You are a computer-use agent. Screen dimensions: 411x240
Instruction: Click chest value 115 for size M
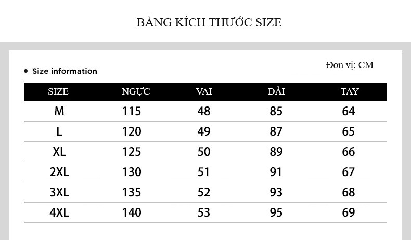(x=132, y=111)
